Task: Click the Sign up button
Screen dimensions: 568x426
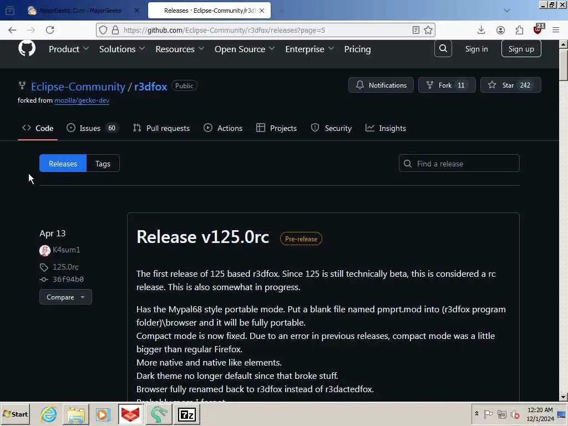Action: tap(521, 49)
